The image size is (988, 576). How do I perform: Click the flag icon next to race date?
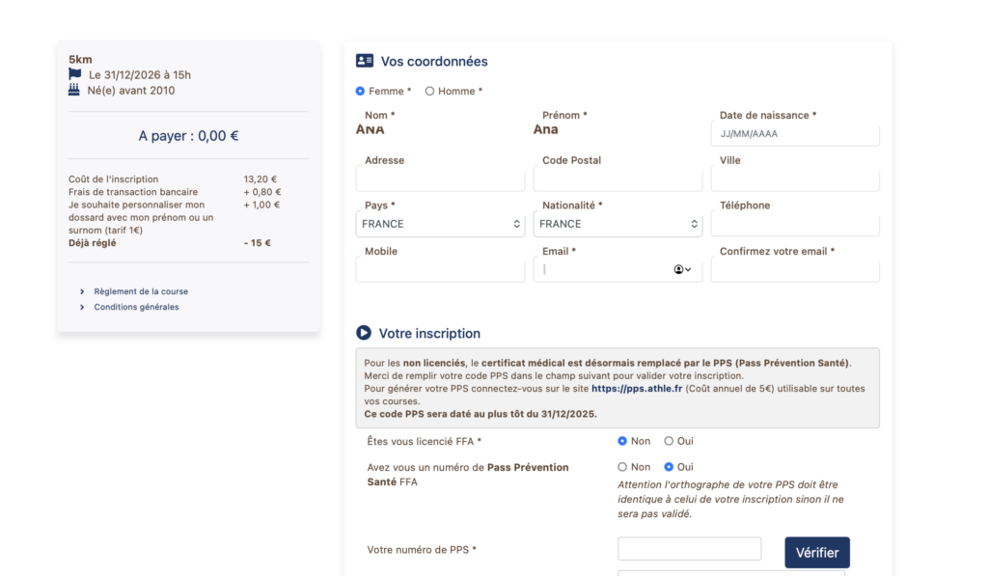coord(75,74)
